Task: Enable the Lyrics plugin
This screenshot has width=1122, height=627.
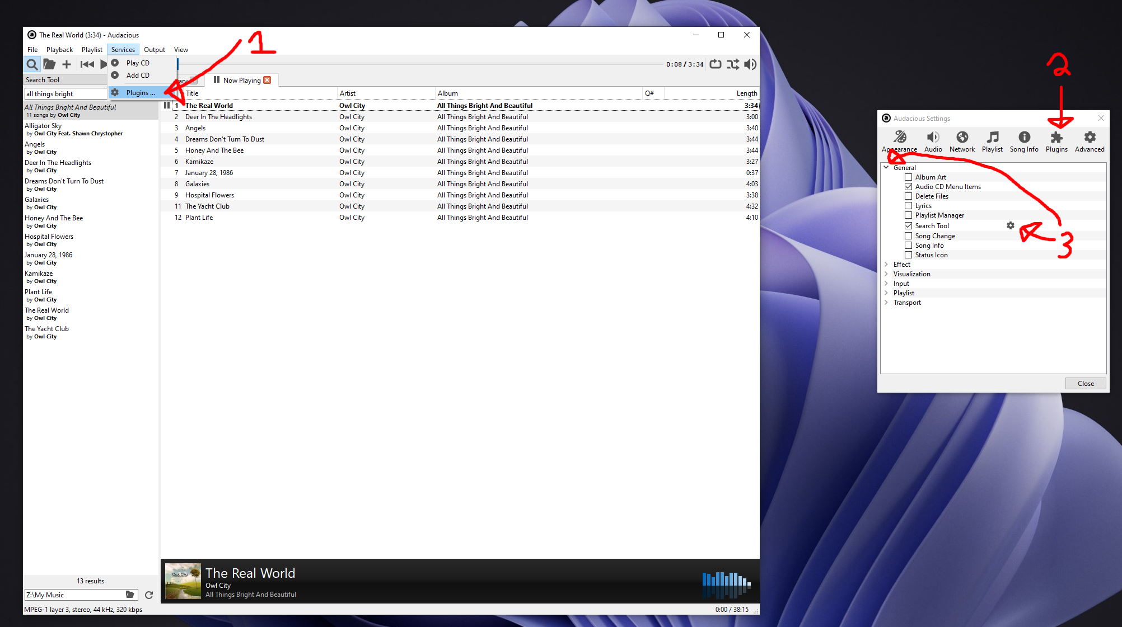Action: [x=908, y=206]
